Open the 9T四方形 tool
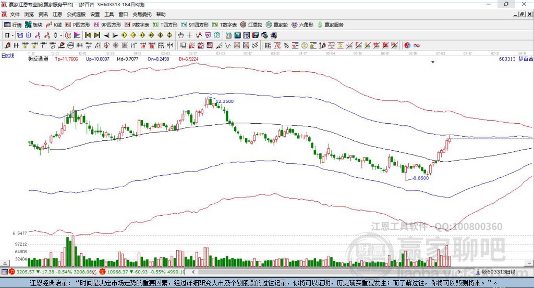Screen dimensions: 534x288 tap(195, 25)
